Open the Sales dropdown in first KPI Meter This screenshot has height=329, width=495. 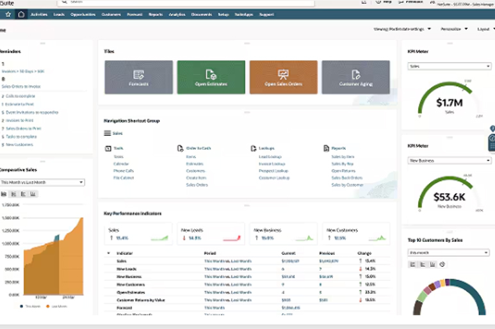point(449,66)
